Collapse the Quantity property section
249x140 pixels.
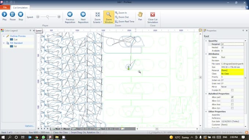(x=206, y=41)
